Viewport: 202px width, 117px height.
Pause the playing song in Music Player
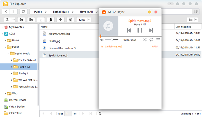[140, 30]
